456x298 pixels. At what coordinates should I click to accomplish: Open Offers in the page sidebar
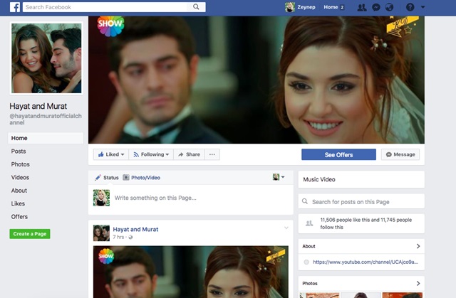click(19, 216)
